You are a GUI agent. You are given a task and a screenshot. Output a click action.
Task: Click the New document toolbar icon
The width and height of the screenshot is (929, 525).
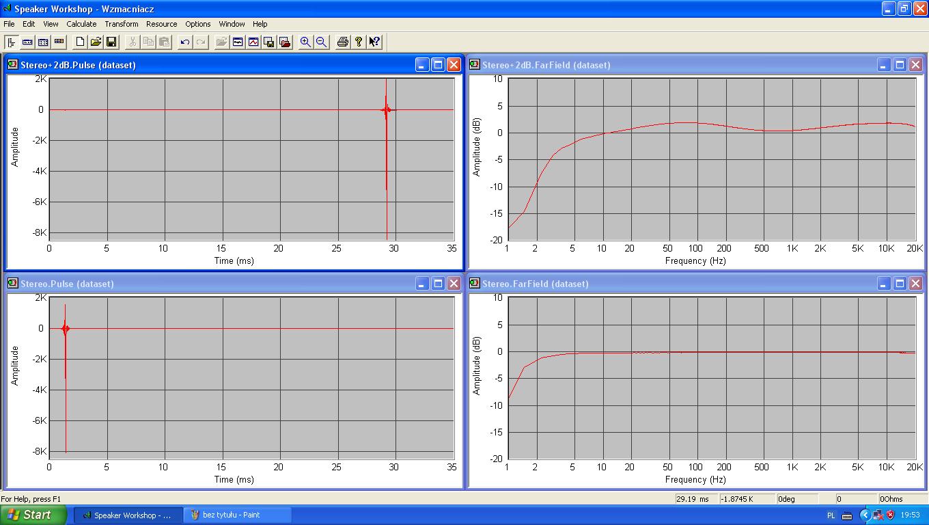click(81, 42)
